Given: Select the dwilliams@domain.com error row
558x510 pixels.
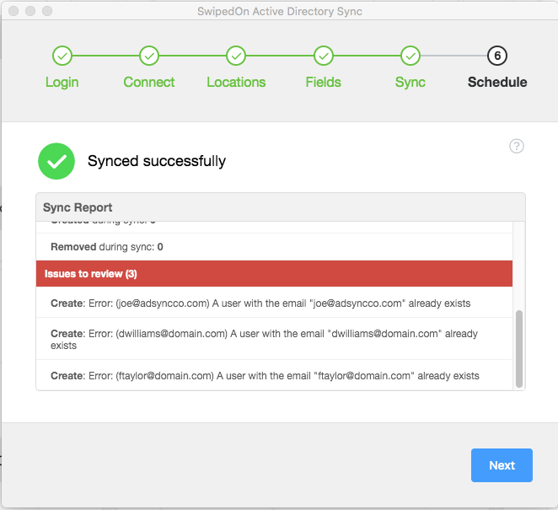Looking at the screenshot, I should 274,339.
